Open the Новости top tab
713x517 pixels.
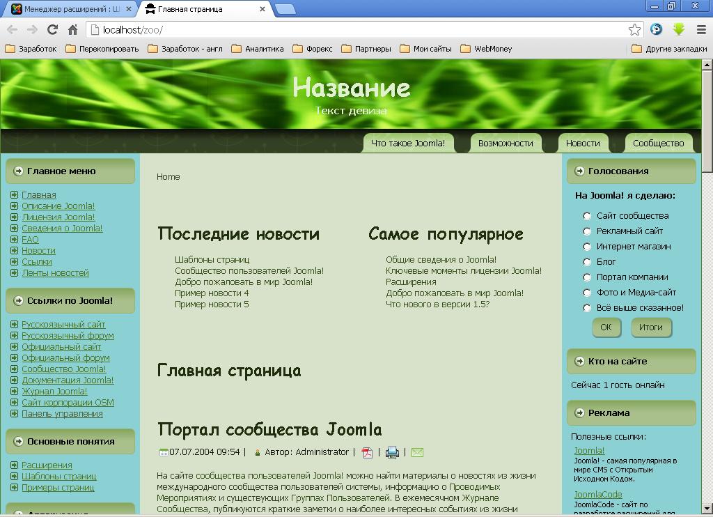pyautogui.click(x=583, y=144)
